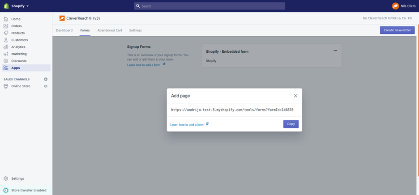Click the Signup Forms heading
This screenshot has height=195, width=419.
click(139, 47)
